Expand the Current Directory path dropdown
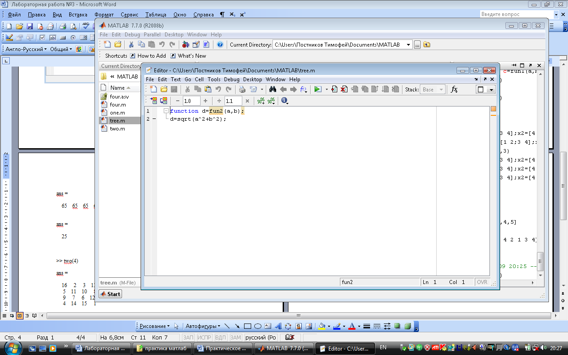The width and height of the screenshot is (568, 355). coord(408,44)
